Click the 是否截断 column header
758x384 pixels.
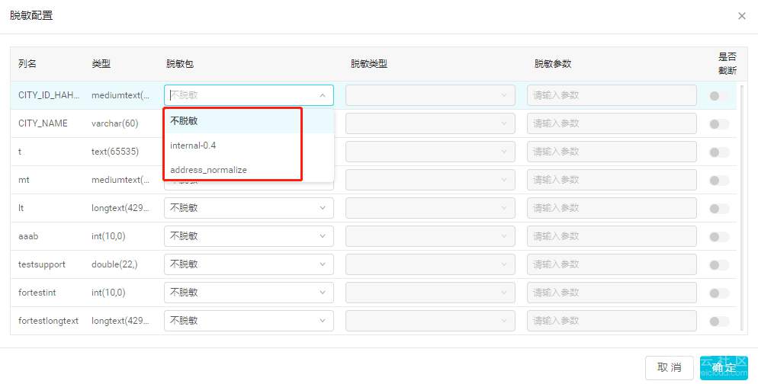pos(727,64)
